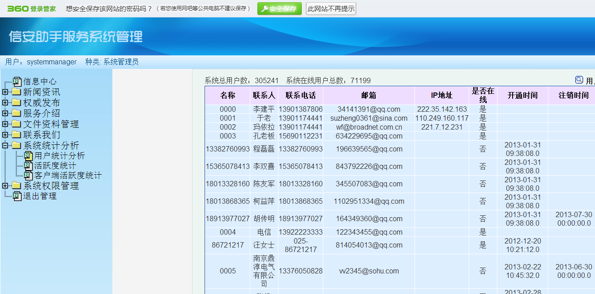The height and width of the screenshot is (294, 595).
Task: Click the 注销时间 column header
Action: (x=574, y=96)
